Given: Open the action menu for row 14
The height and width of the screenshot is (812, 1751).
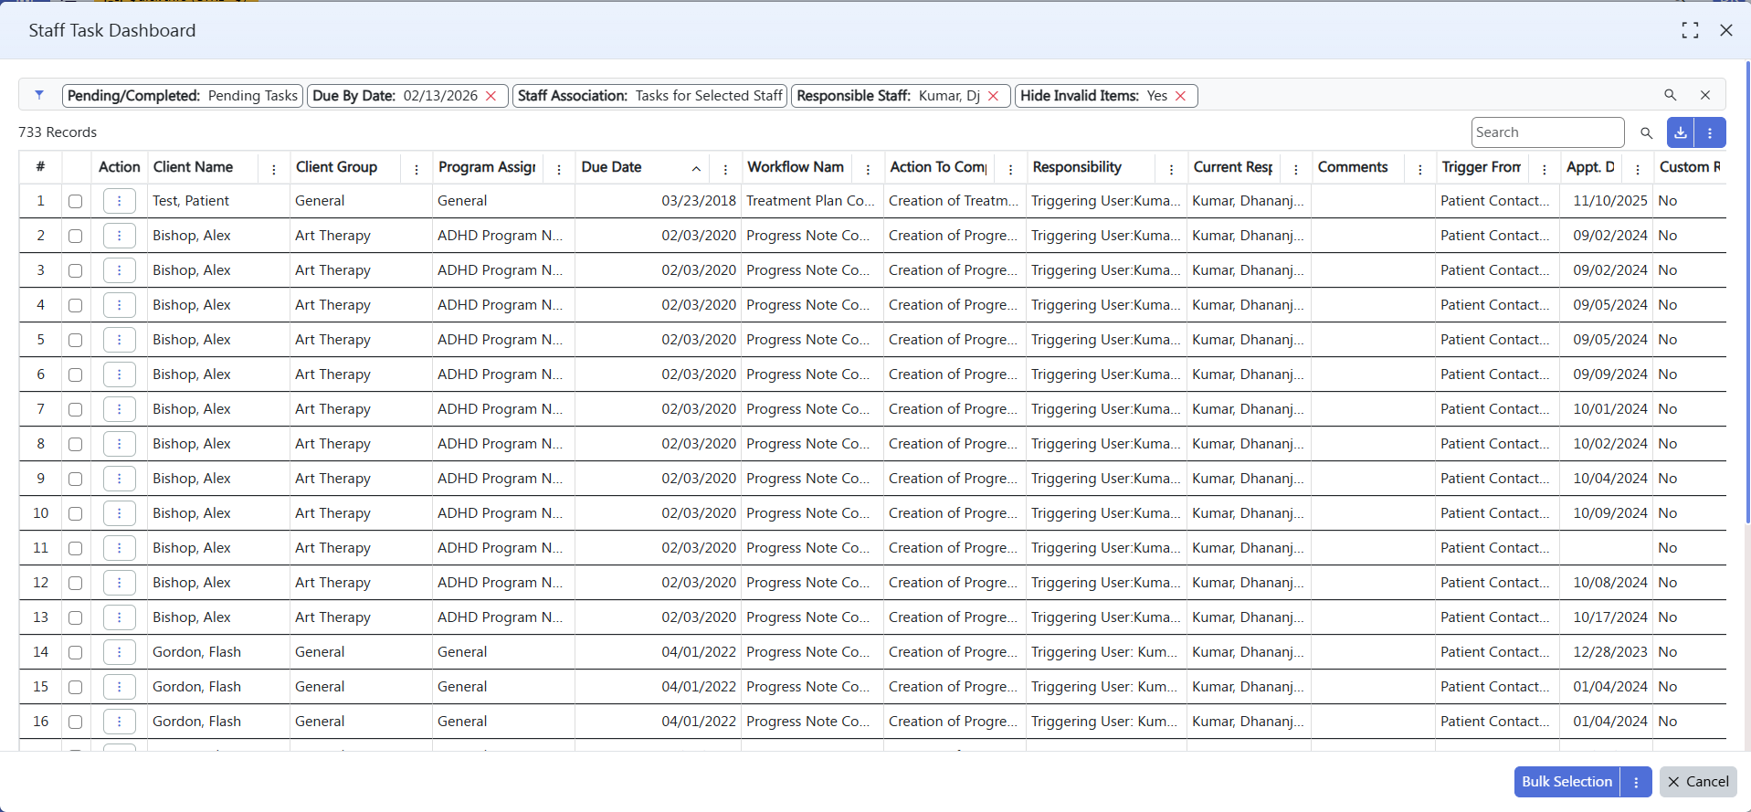Looking at the screenshot, I should click(x=120, y=652).
